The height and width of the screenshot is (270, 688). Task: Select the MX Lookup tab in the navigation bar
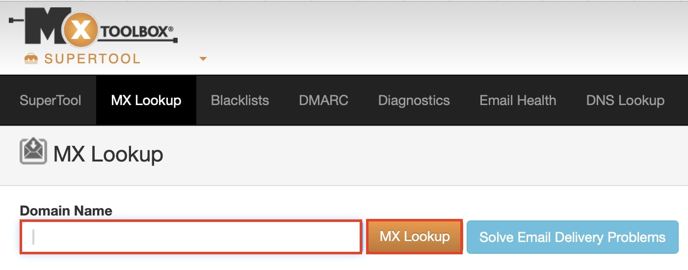pyautogui.click(x=146, y=101)
